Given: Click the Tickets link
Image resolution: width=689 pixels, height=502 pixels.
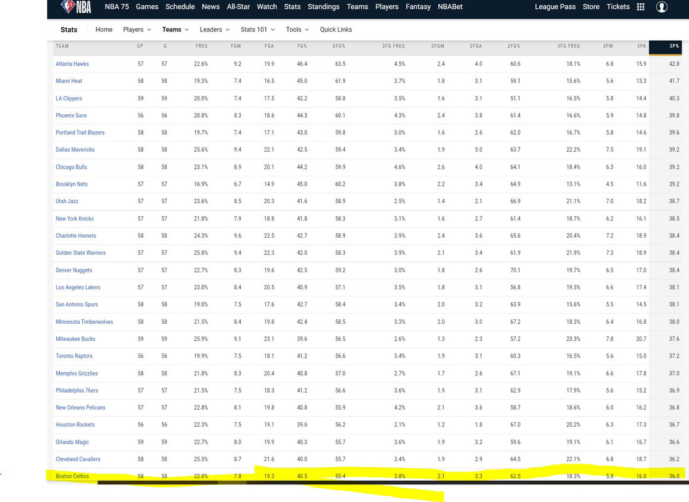Looking at the screenshot, I should point(618,7).
